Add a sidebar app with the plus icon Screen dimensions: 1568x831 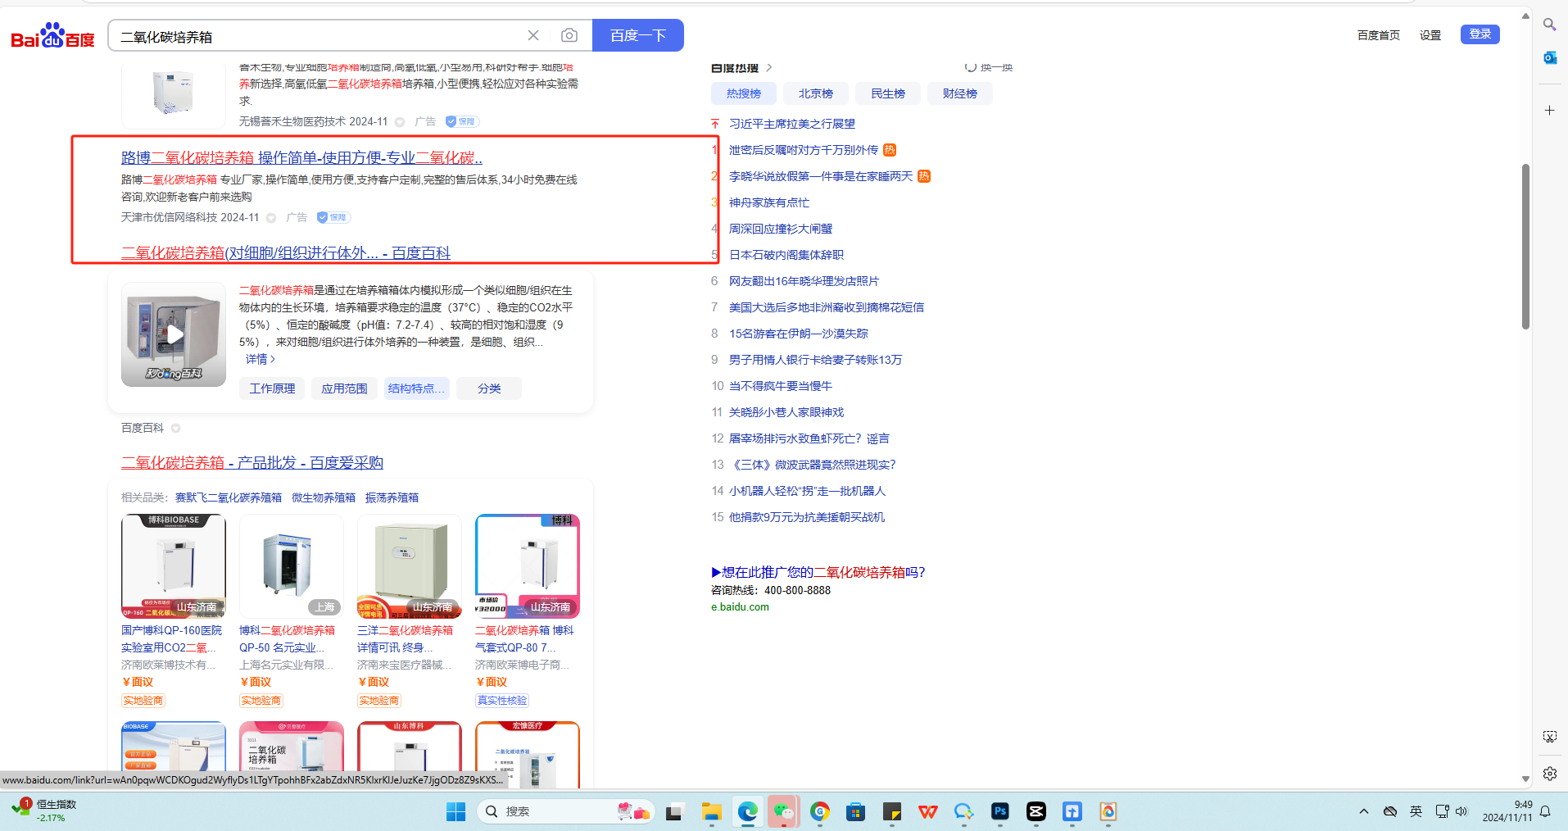click(1549, 110)
